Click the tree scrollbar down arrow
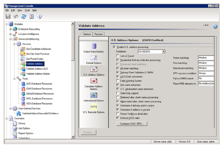 click(x=73, y=137)
